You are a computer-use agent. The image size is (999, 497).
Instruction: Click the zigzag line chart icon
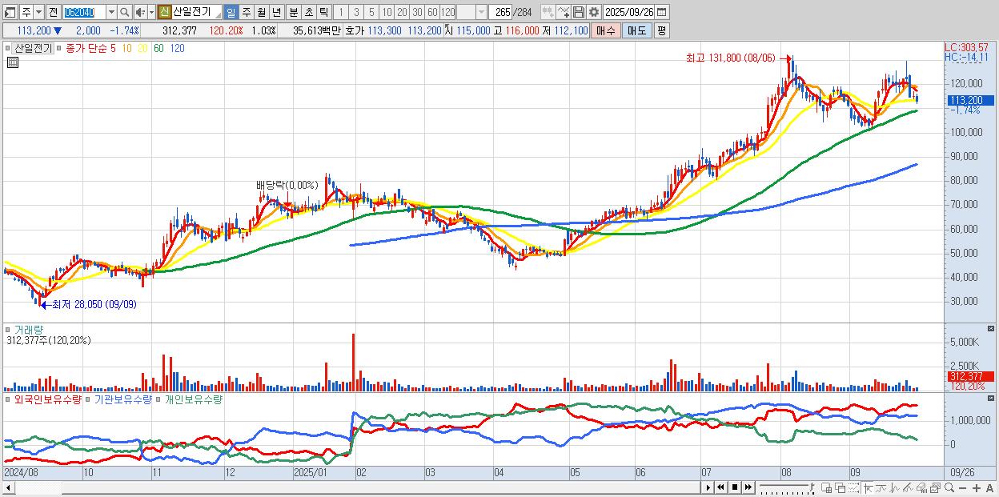895,488
